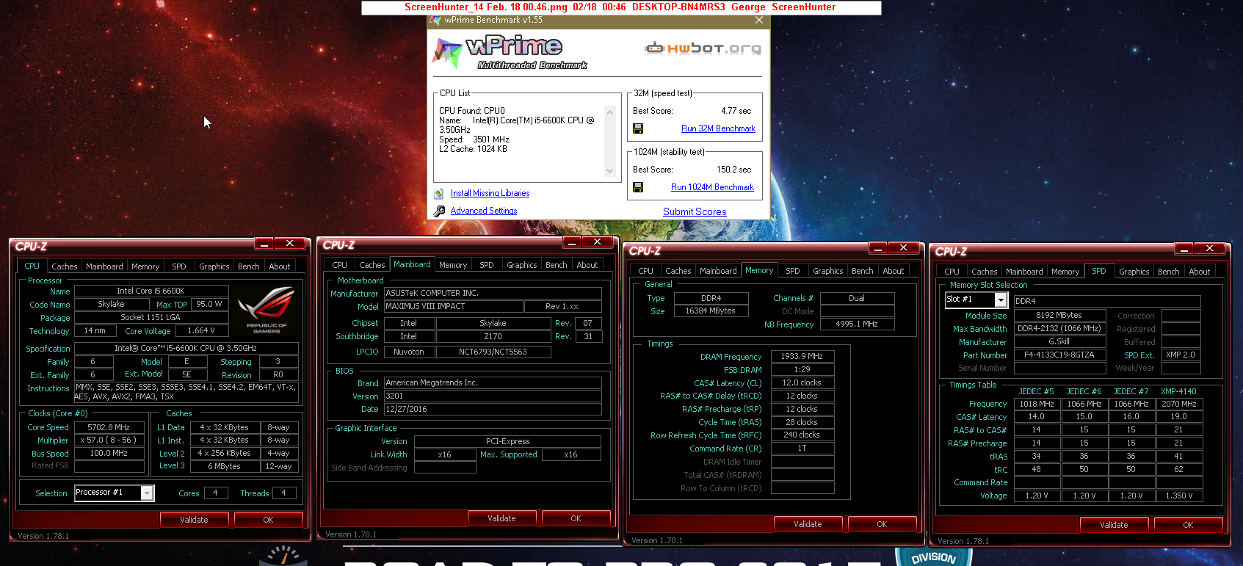This screenshot has height=566, width=1243.
Task: Open the Processor #1 selection dropdown
Action: tap(147, 493)
